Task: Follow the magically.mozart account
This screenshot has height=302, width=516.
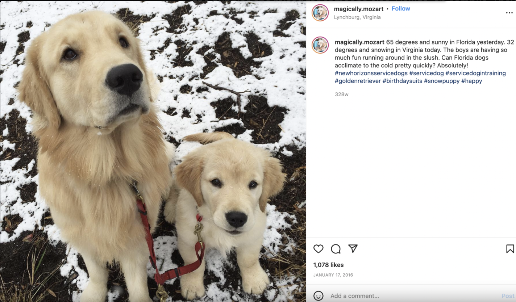Action: [x=401, y=8]
